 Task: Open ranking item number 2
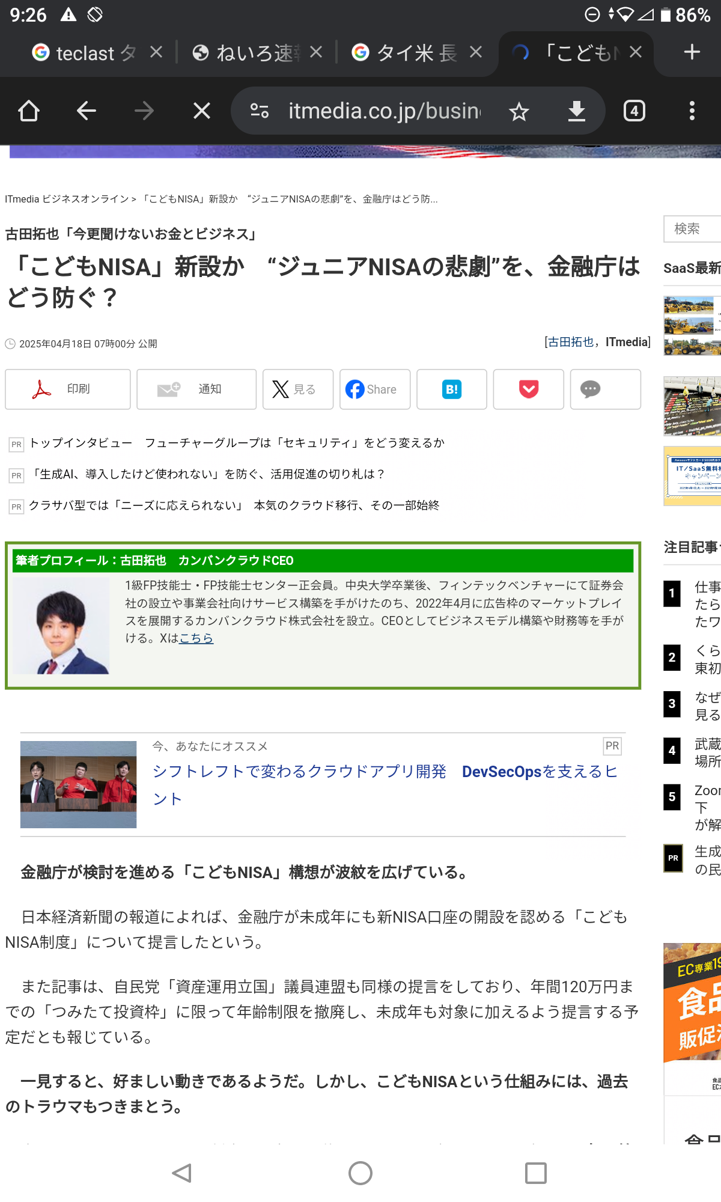click(692, 659)
